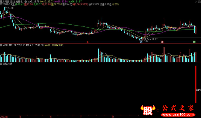
Task: Click the change 幅2.06(9.99%)
Action: (x=80, y=4)
